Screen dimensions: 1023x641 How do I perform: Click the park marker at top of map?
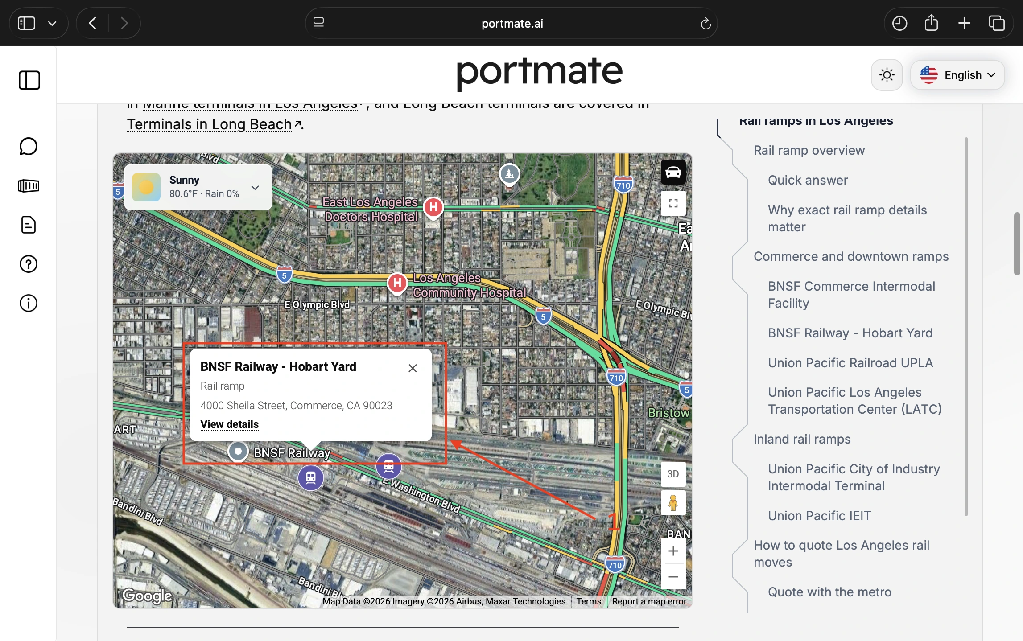pos(510,174)
